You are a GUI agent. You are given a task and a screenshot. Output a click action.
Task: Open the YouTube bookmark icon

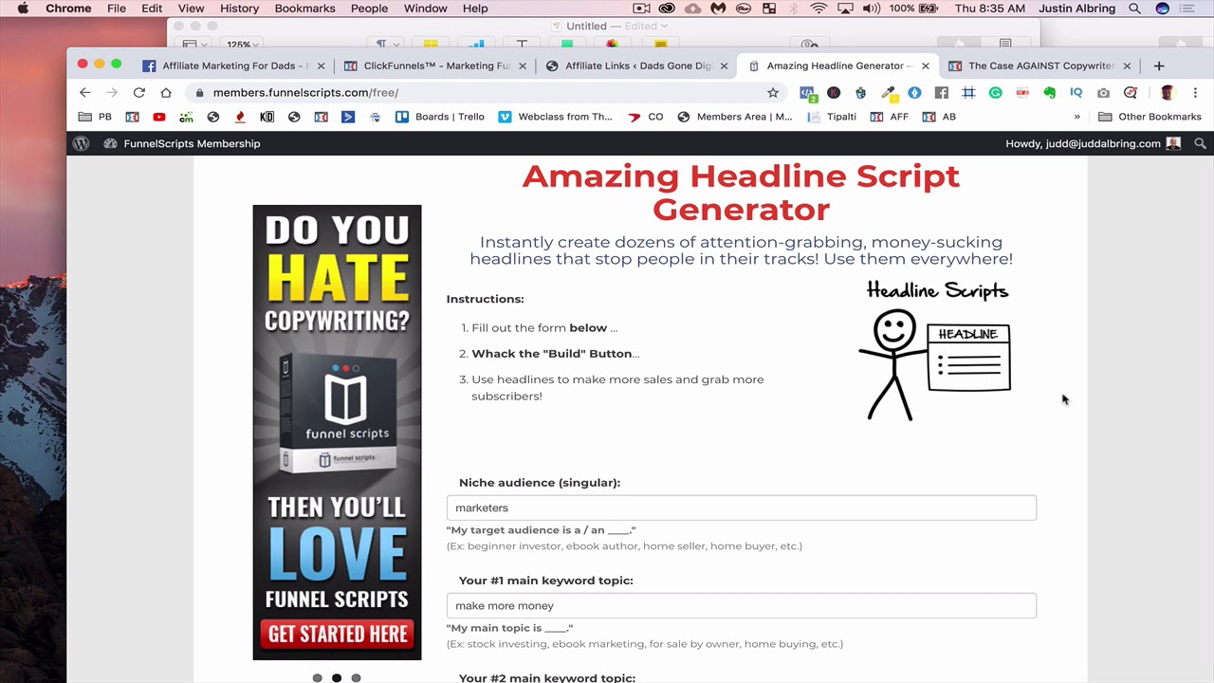click(158, 117)
